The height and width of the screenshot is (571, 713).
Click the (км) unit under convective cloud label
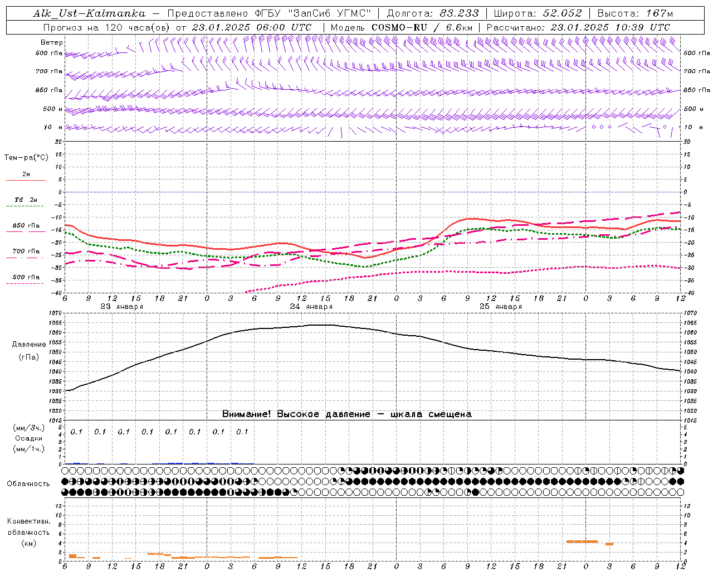coord(29,543)
